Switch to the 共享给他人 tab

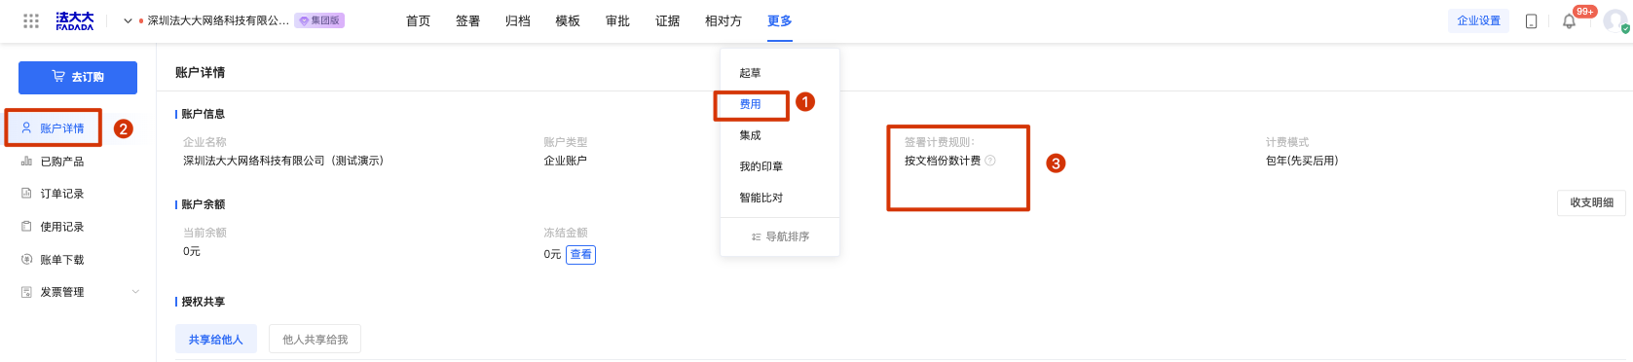click(x=216, y=340)
